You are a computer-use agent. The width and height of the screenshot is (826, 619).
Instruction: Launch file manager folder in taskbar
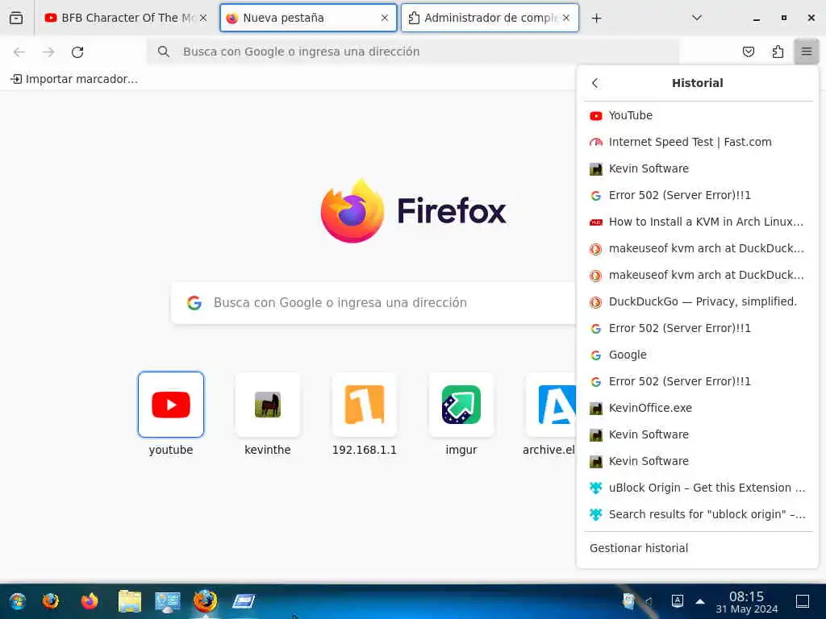pyautogui.click(x=130, y=601)
